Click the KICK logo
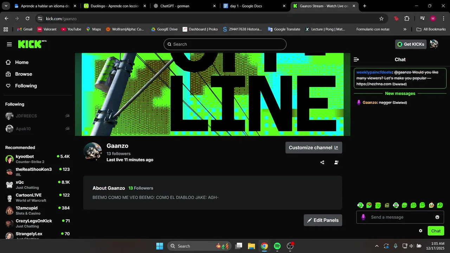The height and width of the screenshot is (253, 450). (32, 44)
